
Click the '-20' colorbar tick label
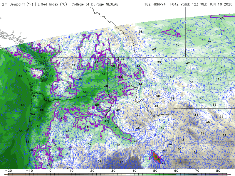[x=9, y=171]
